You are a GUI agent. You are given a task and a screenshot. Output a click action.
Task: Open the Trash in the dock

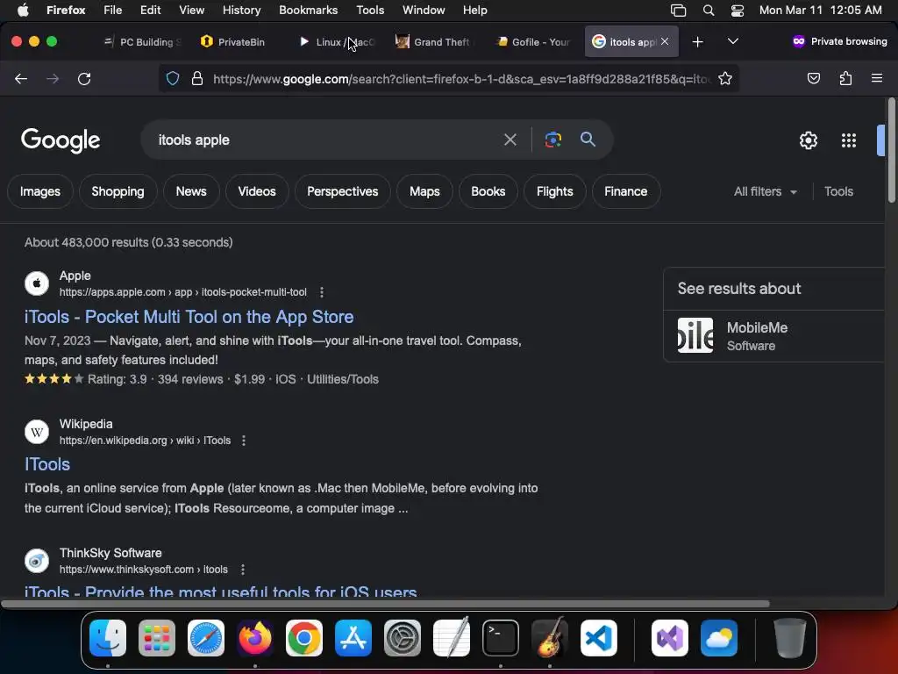[790, 638]
